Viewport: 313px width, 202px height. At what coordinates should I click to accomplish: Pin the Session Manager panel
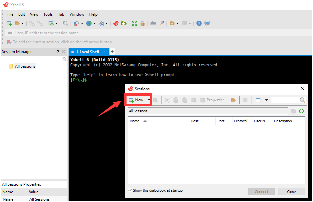[58, 52]
